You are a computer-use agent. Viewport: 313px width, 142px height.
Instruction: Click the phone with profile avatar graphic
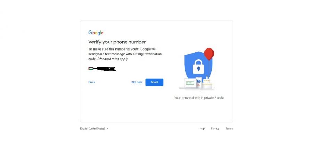click(x=199, y=82)
